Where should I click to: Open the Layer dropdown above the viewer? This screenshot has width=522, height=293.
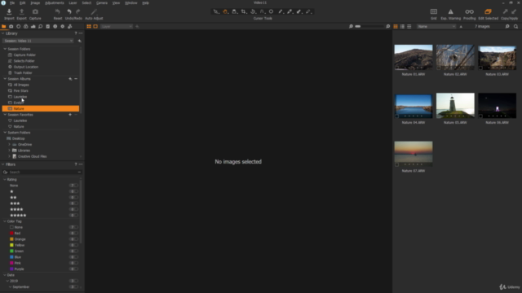(x=117, y=26)
